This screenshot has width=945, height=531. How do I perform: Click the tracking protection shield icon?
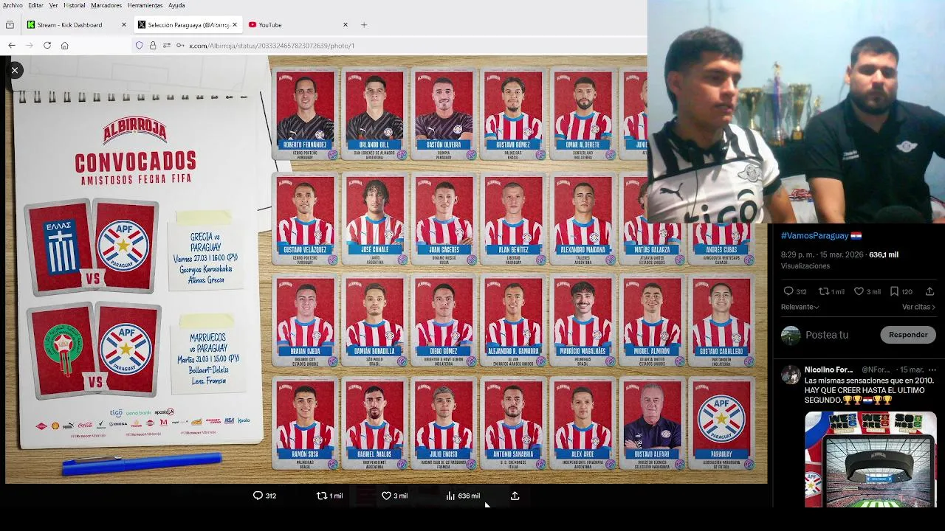(x=139, y=45)
